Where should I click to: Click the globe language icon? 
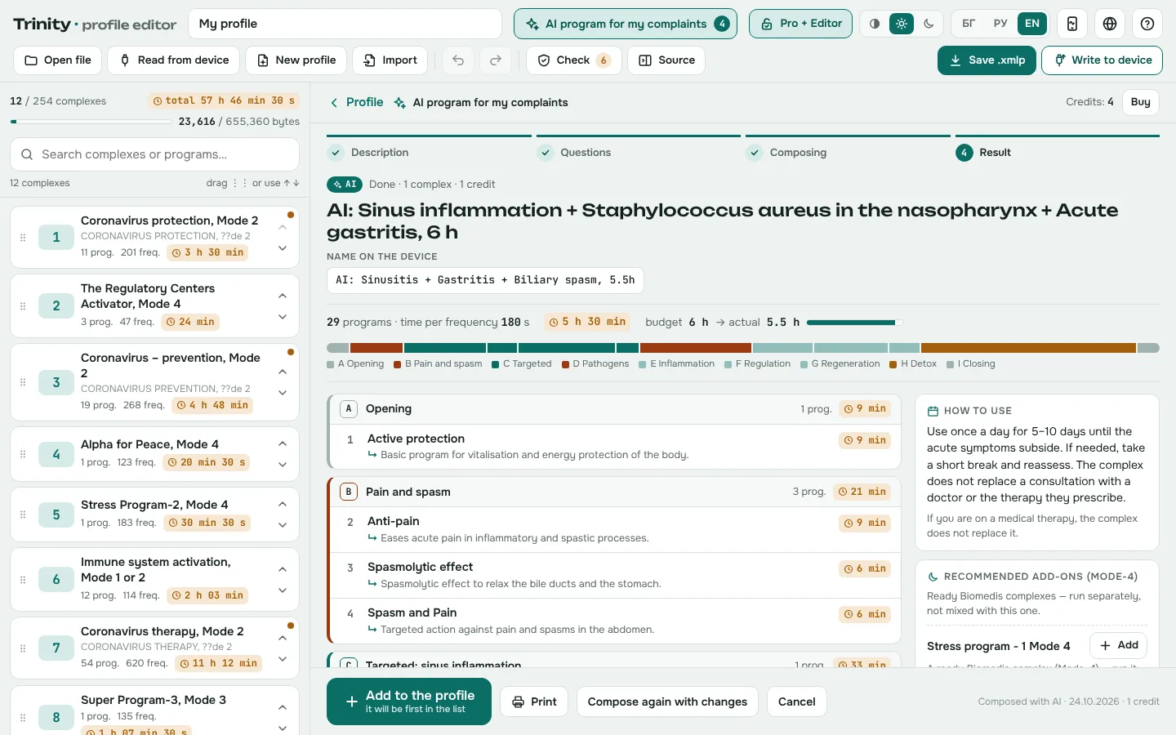(1110, 24)
